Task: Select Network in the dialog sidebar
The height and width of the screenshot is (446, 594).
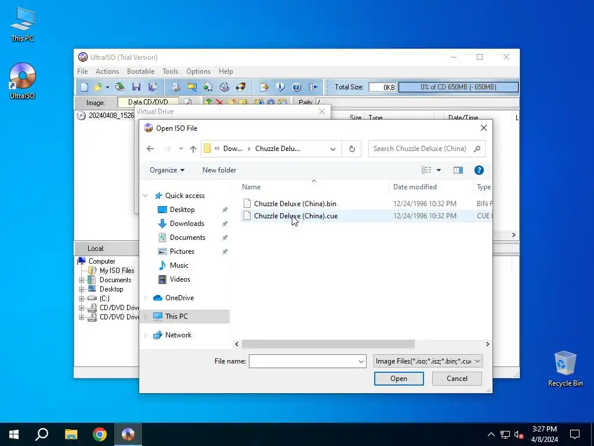Action: 178,335
